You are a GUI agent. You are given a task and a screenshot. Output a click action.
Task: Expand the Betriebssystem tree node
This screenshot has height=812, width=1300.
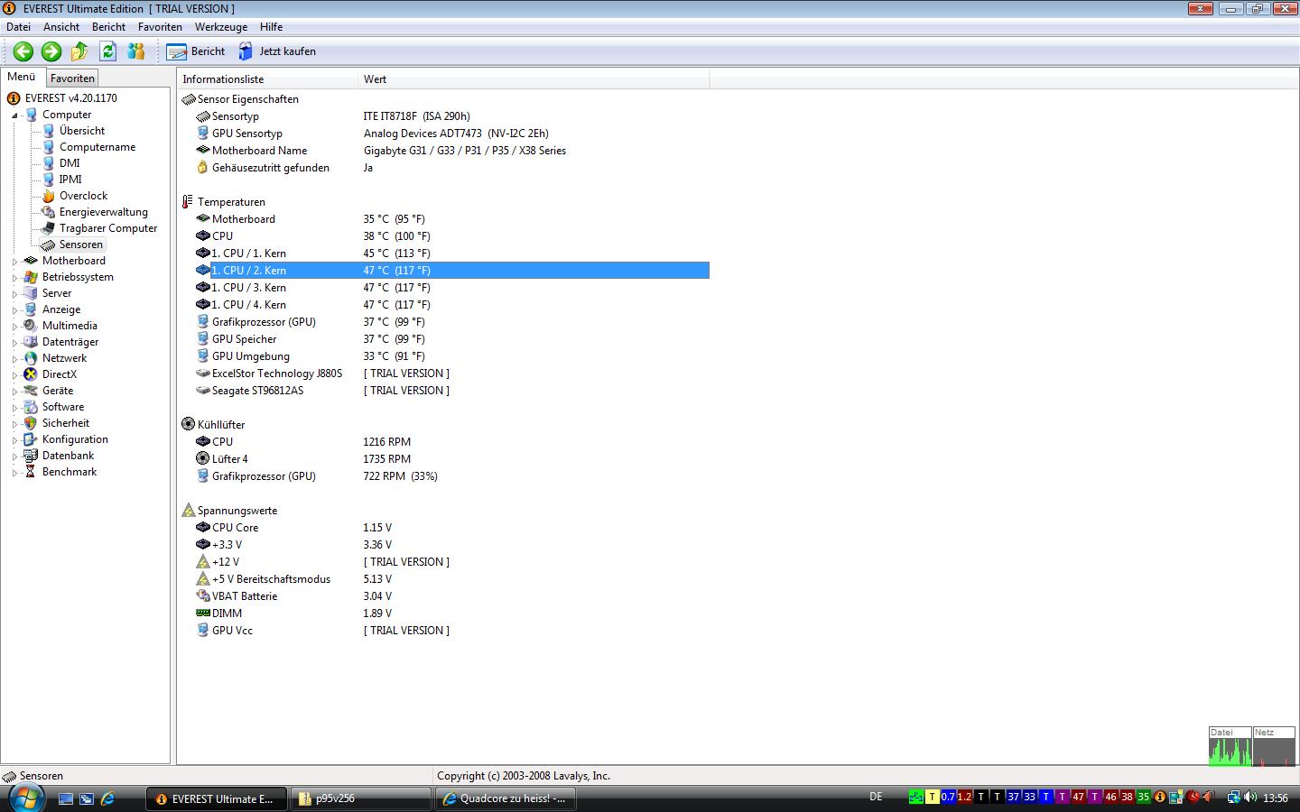click(x=14, y=278)
